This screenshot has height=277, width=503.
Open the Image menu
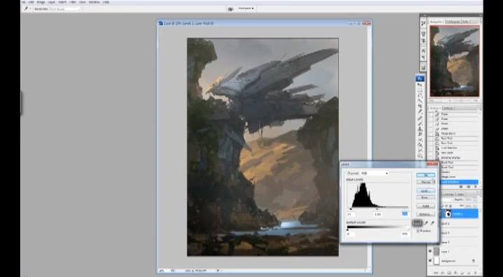click(41, 2)
